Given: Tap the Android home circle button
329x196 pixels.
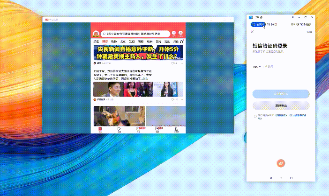Looking at the screenshot, I should 281,178.
